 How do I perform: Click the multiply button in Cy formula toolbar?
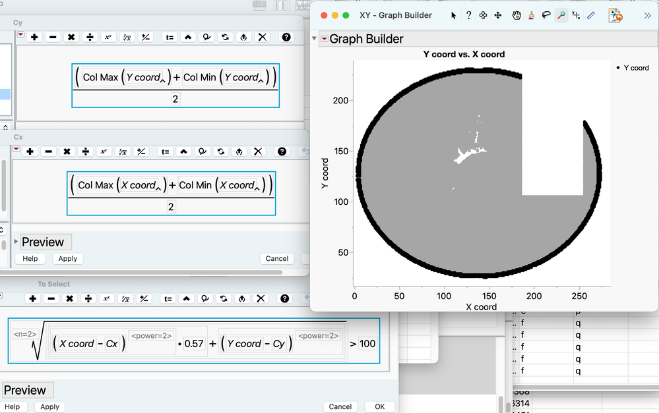click(x=71, y=37)
